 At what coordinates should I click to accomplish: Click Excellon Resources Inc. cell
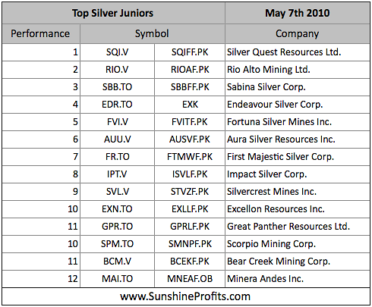click(x=298, y=209)
